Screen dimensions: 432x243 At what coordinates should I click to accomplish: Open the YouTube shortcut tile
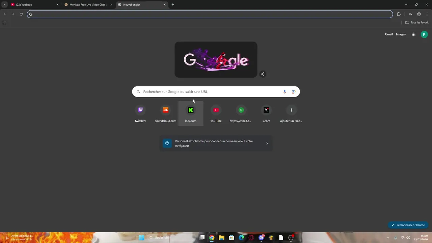[x=216, y=114]
